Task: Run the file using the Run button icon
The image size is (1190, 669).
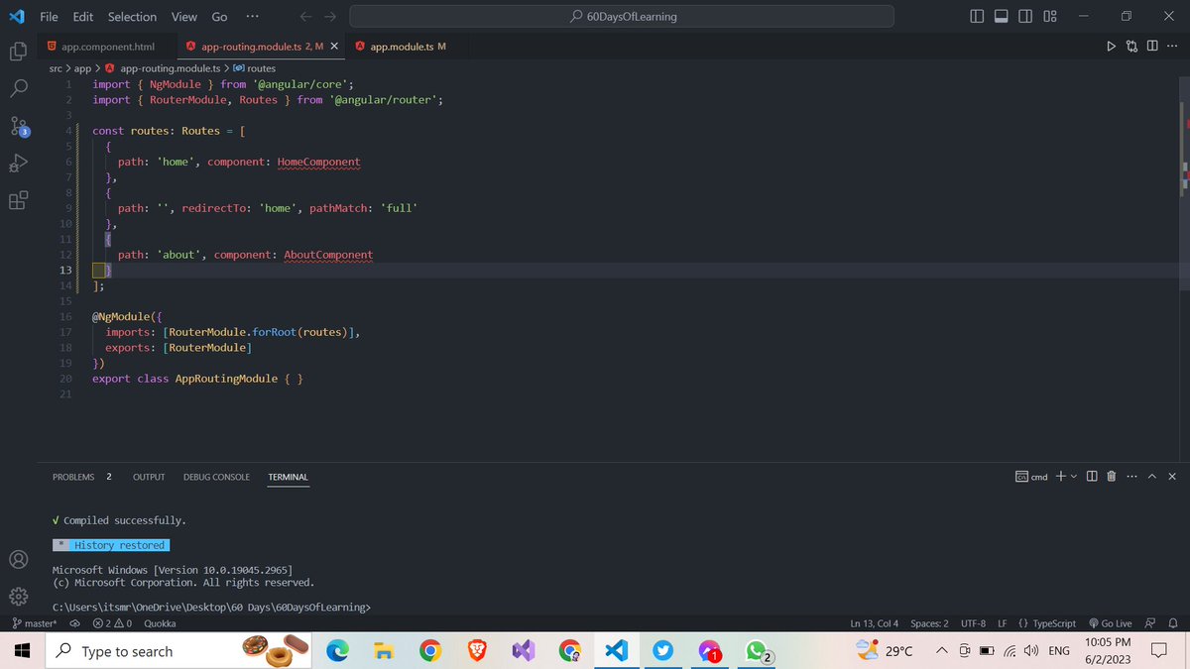Action: point(1111,45)
